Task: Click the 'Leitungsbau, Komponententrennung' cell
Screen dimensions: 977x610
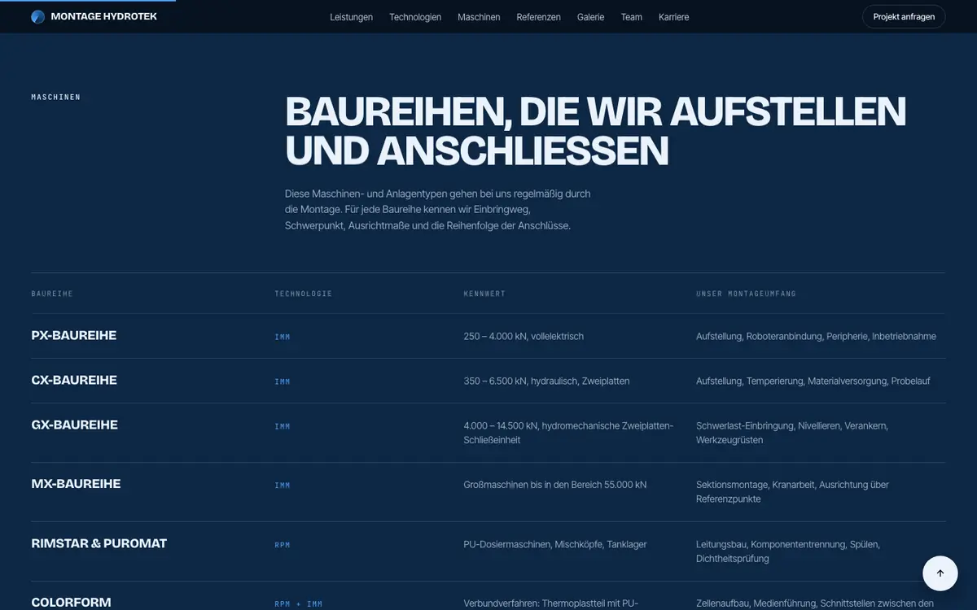Action: point(788,551)
